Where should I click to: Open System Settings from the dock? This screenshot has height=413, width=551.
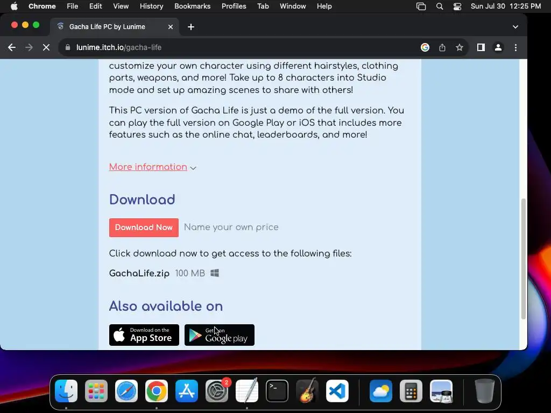coord(217,391)
